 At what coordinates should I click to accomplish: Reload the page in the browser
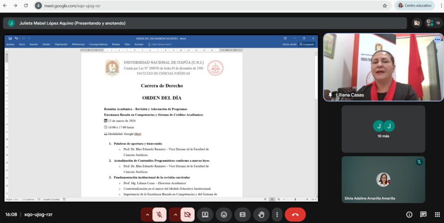(26, 6)
